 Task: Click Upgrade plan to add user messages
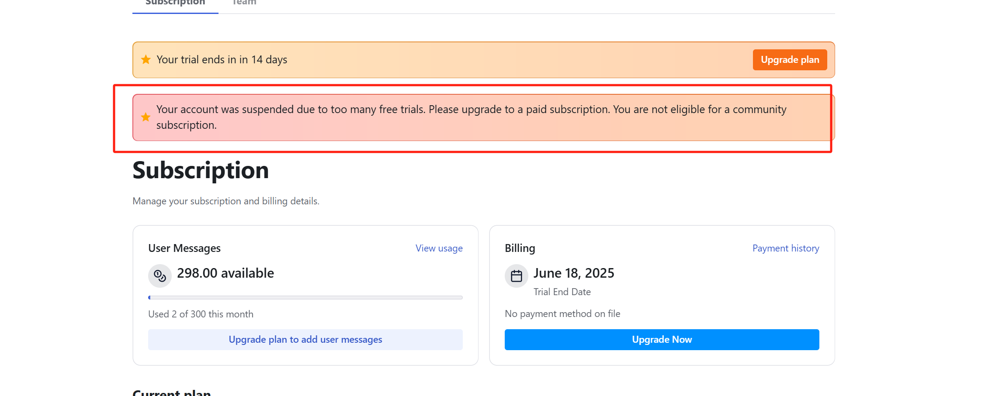(305, 340)
